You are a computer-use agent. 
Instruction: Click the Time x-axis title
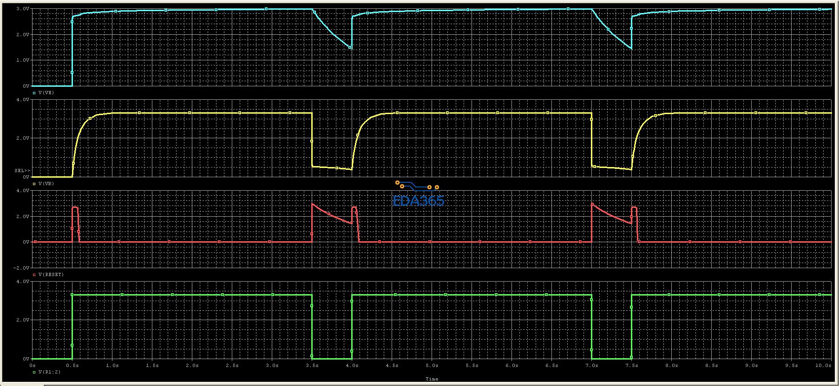pos(432,379)
